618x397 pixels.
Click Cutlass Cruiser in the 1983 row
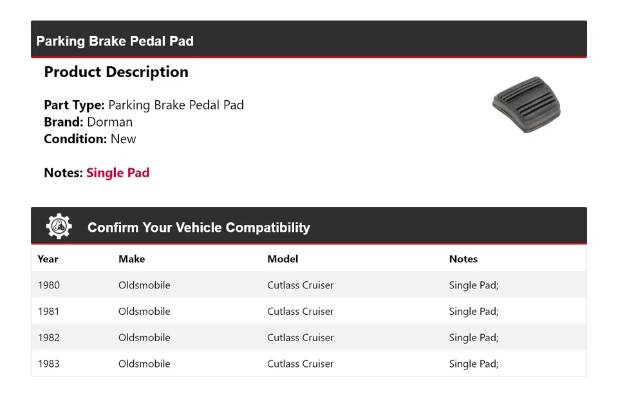pyautogui.click(x=301, y=364)
